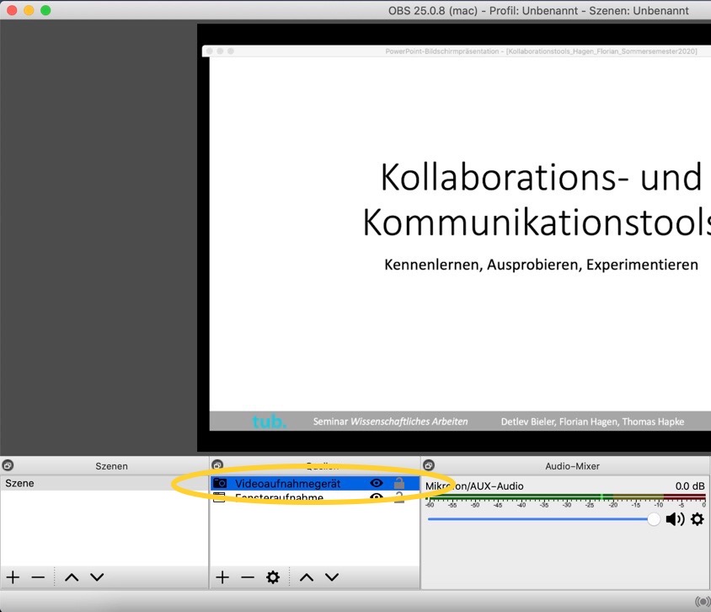Undock the Audio-Mixer panel with its float icon
The image size is (711, 612).
click(x=428, y=465)
